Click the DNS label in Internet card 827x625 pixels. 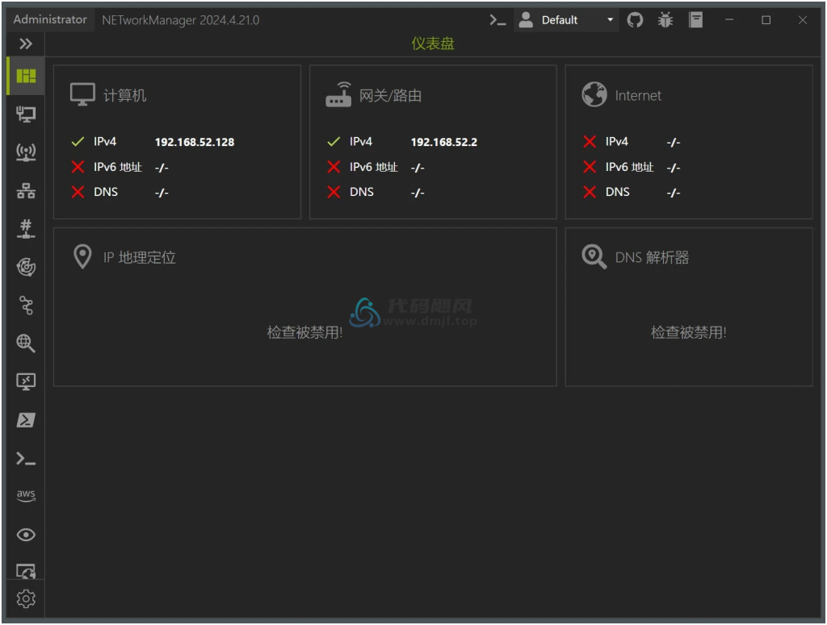pos(618,192)
